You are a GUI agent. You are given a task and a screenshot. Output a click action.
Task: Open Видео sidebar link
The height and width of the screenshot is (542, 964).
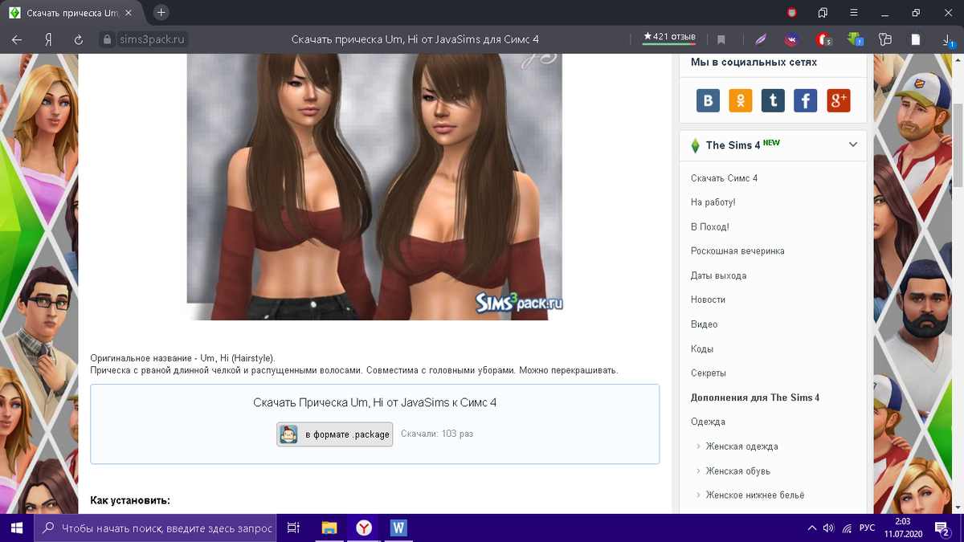[x=704, y=324]
